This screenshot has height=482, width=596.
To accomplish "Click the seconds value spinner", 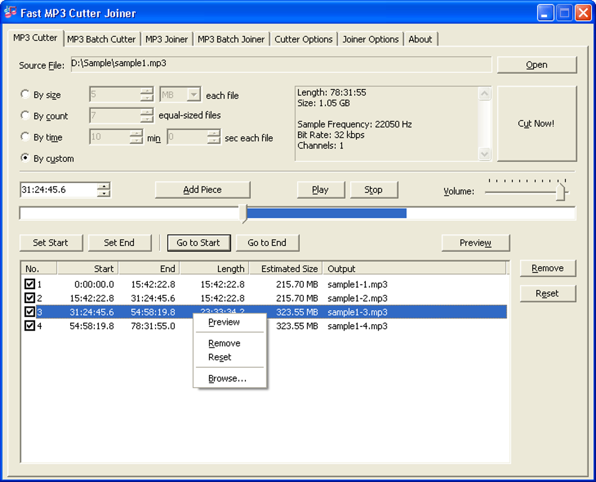I will [x=214, y=136].
